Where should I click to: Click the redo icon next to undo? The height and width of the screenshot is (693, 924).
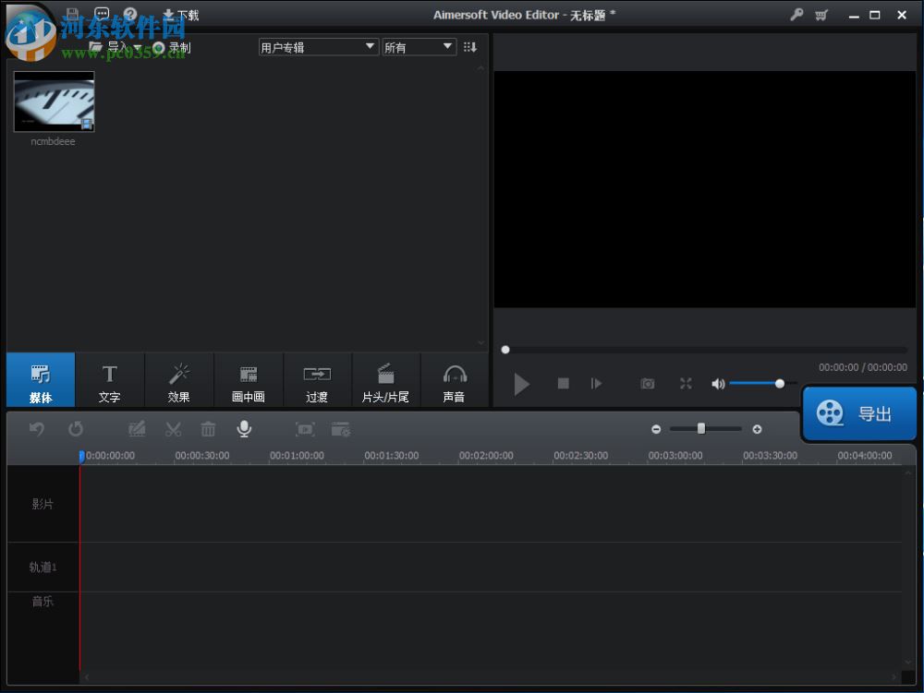coord(76,428)
